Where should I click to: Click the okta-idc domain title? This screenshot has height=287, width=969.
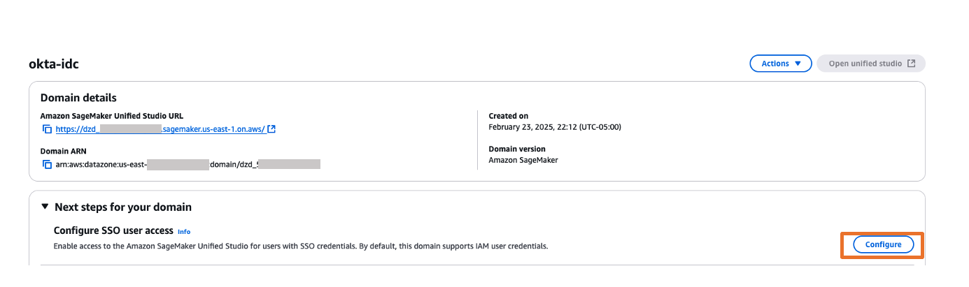click(53, 64)
